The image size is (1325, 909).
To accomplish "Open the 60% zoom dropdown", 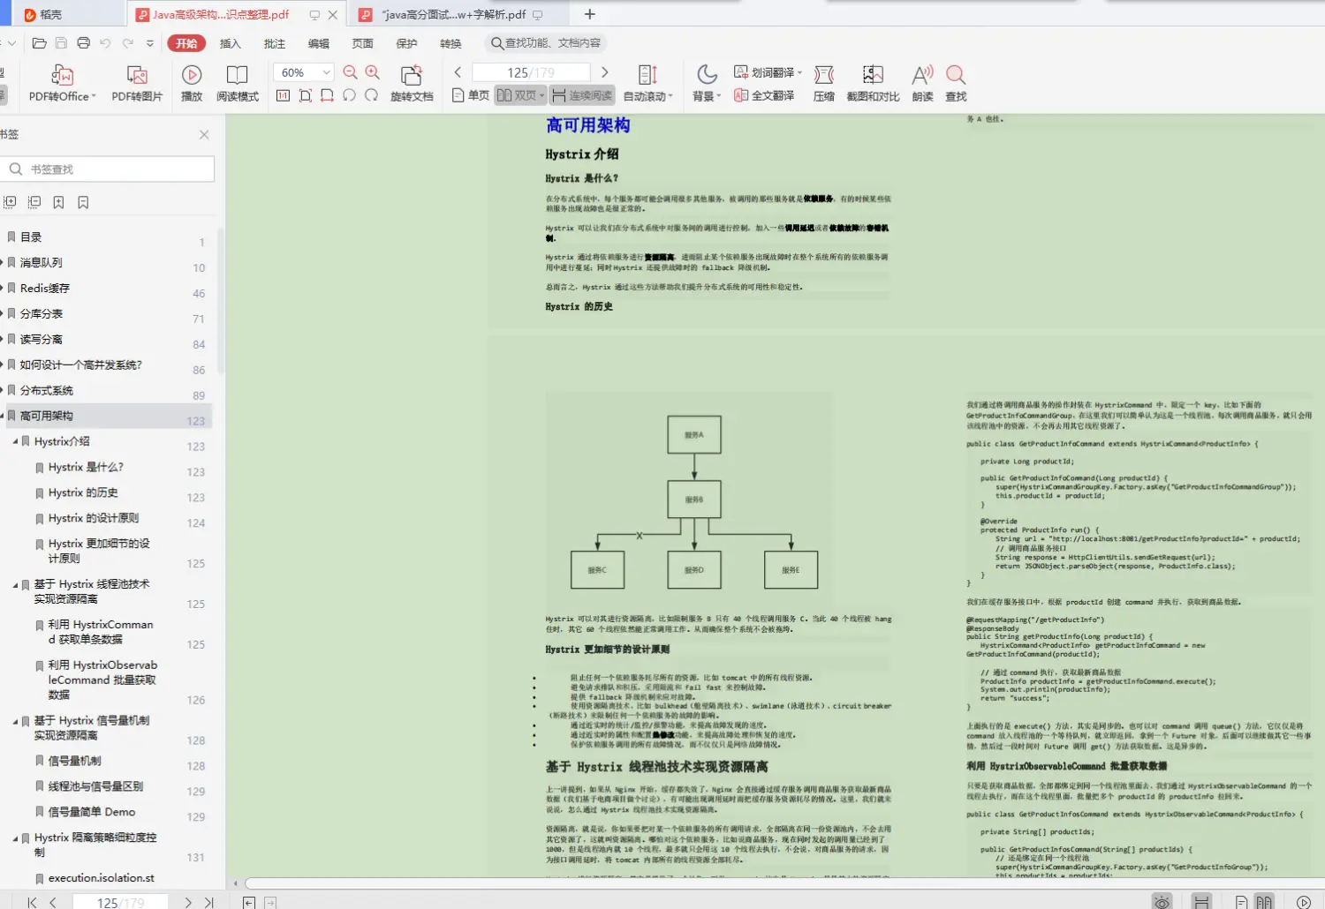I will tap(327, 72).
